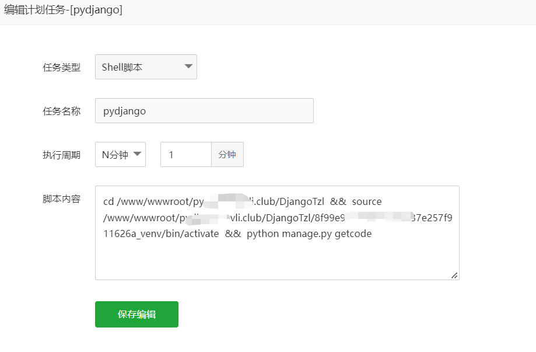Click the 执行周期 label
This screenshot has height=352, width=536.
(x=61, y=155)
